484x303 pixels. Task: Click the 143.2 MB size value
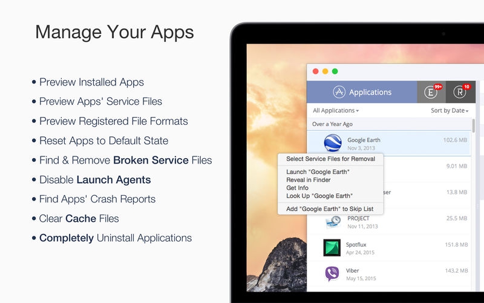point(457,270)
